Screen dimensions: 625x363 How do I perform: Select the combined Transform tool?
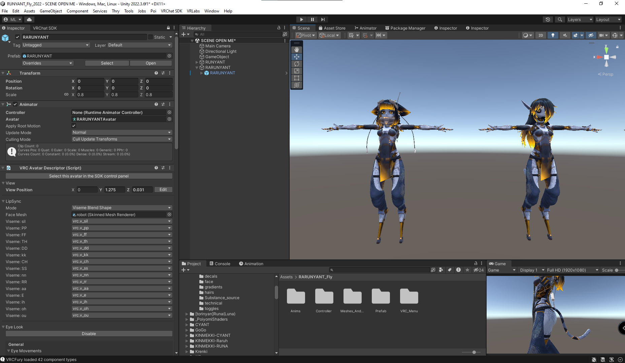[x=297, y=85]
